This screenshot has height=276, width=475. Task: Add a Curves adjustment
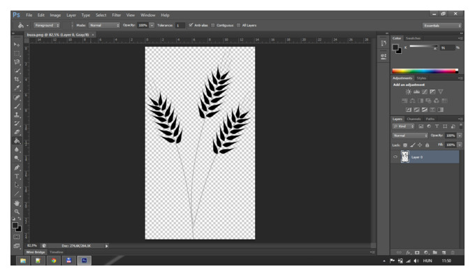[x=425, y=92]
